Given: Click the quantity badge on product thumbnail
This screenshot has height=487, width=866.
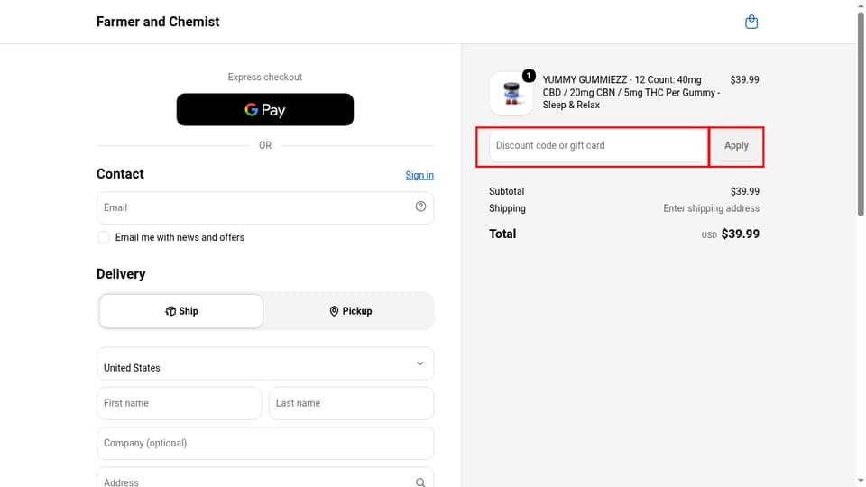Looking at the screenshot, I should click(x=529, y=76).
